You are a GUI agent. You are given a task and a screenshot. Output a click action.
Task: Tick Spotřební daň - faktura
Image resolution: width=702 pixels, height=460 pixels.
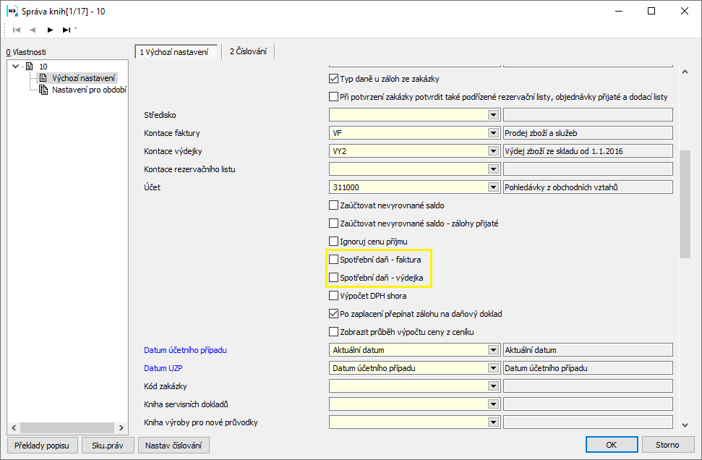333,260
